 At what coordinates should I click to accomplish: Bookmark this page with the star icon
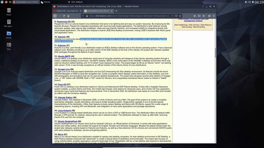[x=180, y=16]
